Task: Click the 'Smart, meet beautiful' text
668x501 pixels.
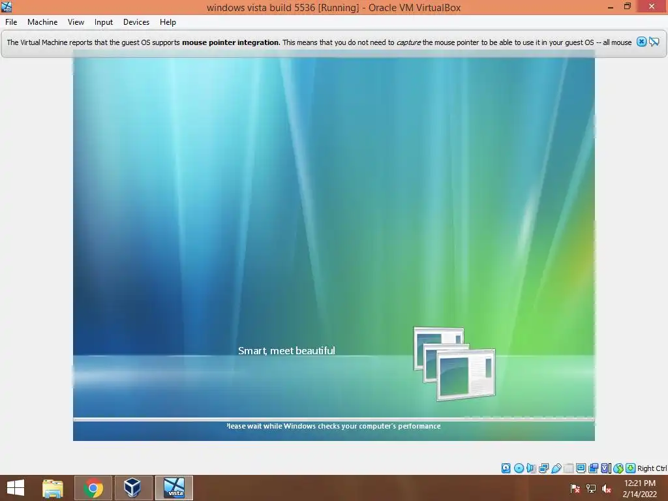Action: point(287,350)
